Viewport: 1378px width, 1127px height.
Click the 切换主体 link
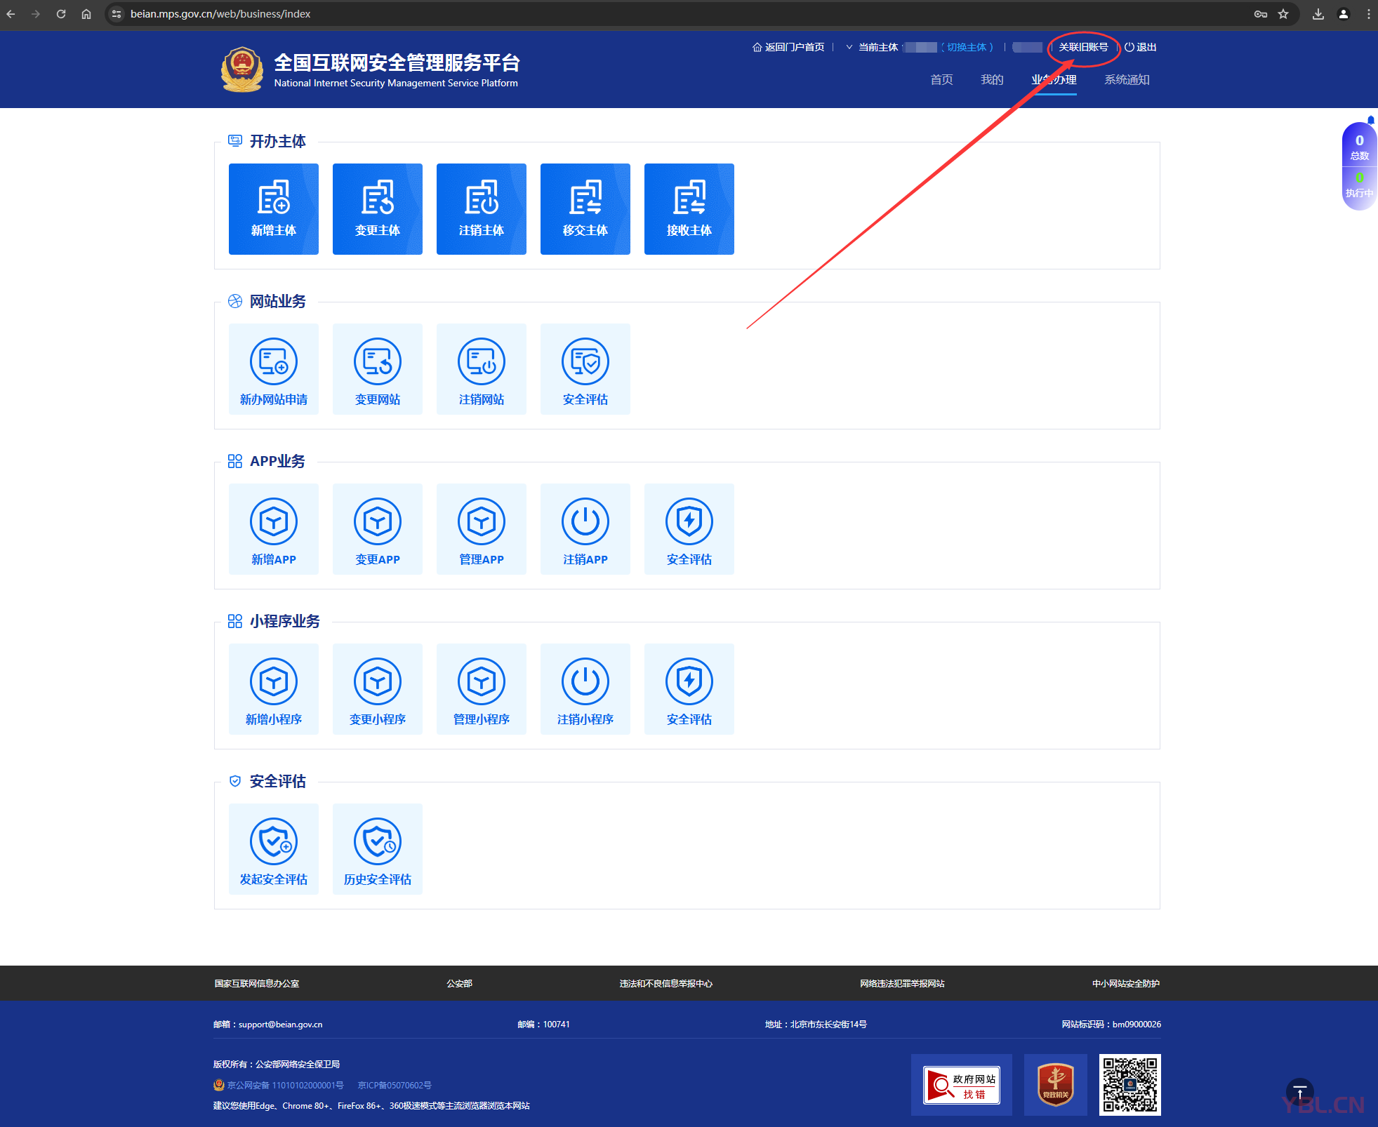967,47
